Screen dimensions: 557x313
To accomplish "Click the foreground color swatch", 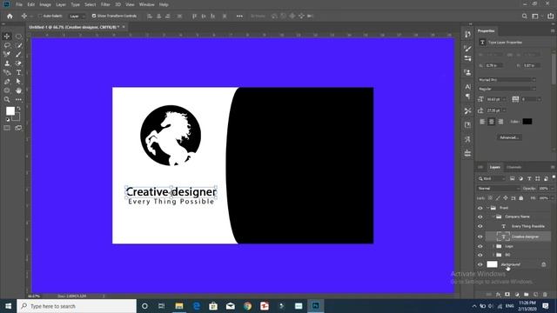I will tap(10, 111).
